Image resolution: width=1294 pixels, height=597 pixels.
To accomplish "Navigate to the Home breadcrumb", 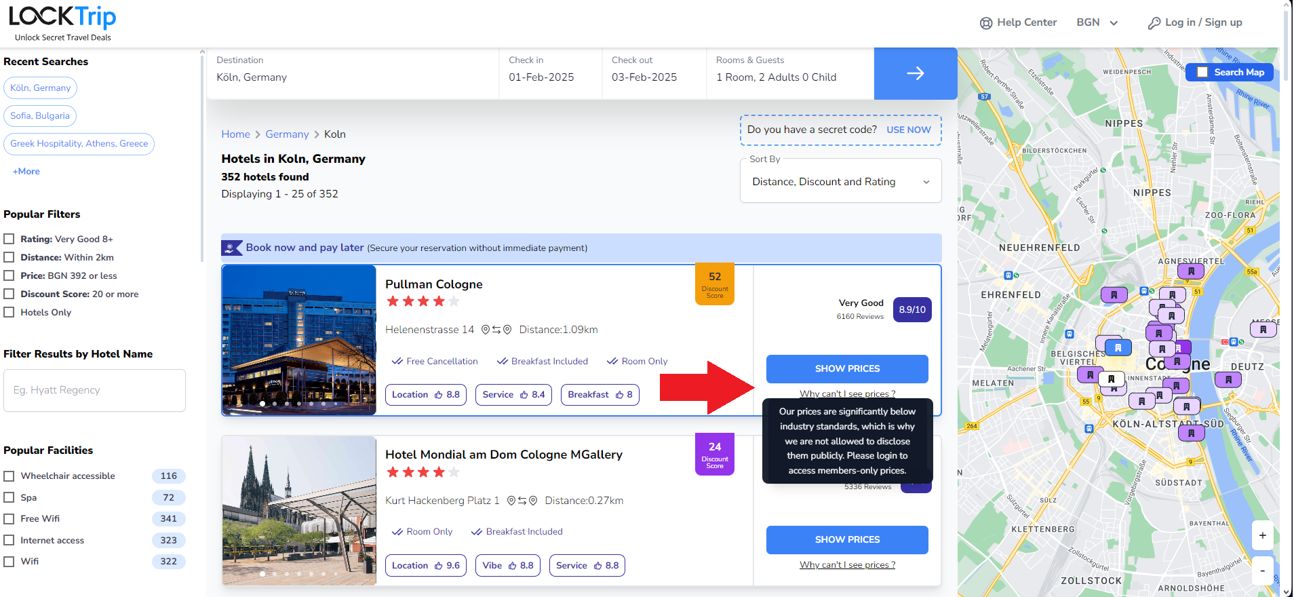I will click(x=235, y=134).
